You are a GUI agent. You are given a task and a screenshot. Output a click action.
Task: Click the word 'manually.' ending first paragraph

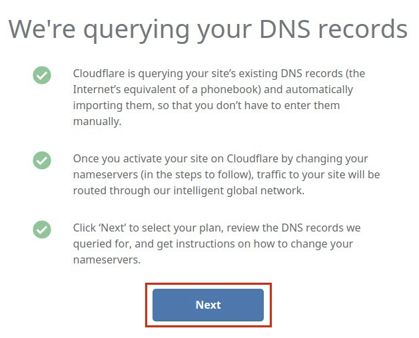(97, 122)
